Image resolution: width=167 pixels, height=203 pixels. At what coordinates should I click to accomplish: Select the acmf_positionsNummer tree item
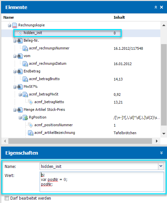click(54, 125)
